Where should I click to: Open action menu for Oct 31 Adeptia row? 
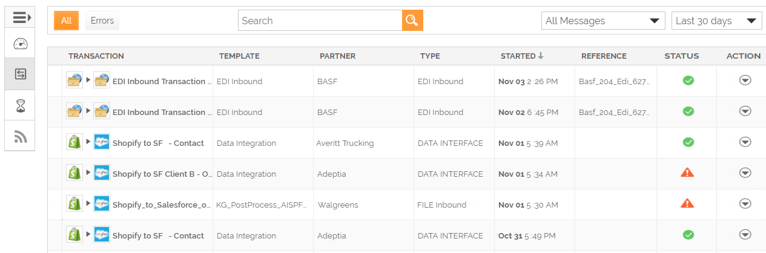pyautogui.click(x=745, y=234)
